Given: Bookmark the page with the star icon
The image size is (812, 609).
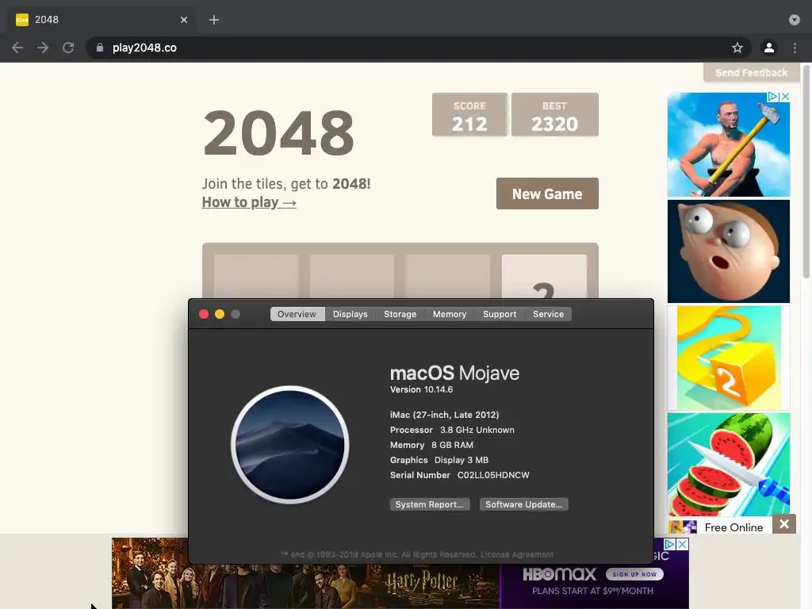Looking at the screenshot, I should pyautogui.click(x=737, y=48).
